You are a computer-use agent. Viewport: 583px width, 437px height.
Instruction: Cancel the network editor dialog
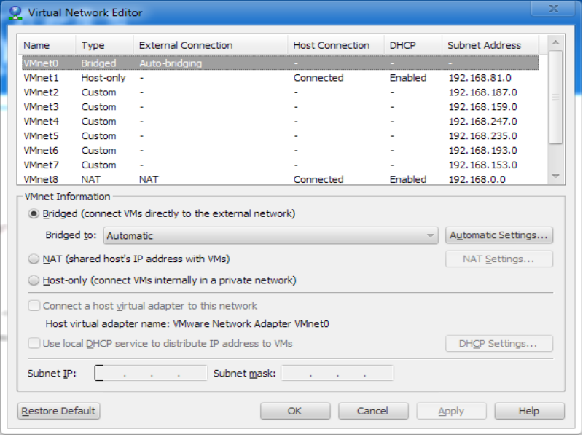372,412
